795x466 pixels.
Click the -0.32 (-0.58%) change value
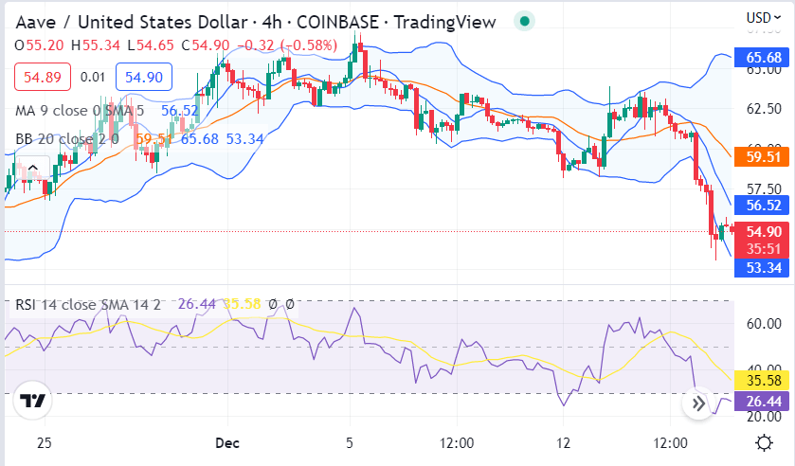pos(287,45)
